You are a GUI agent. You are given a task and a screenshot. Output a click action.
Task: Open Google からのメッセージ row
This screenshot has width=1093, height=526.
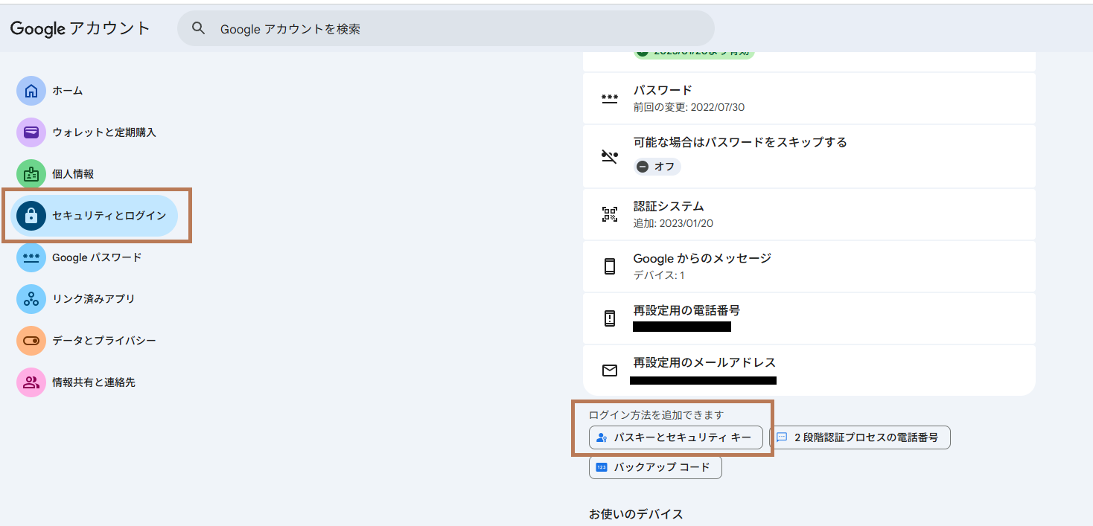pyautogui.click(x=809, y=266)
